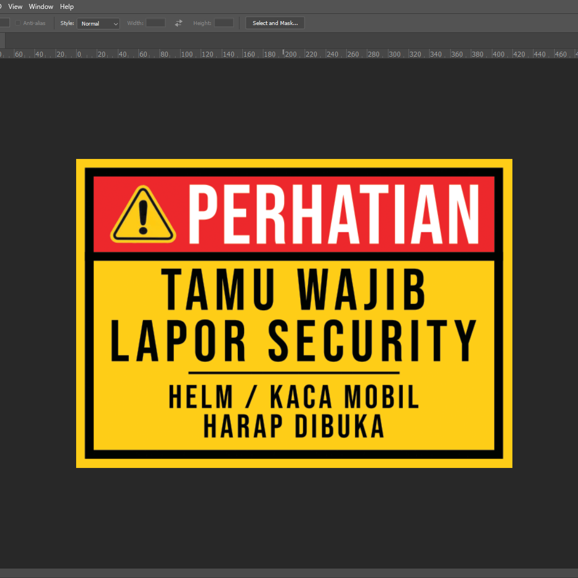Open the Help menu
Image resolution: width=578 pixels, height=578 pixels.
67,7
